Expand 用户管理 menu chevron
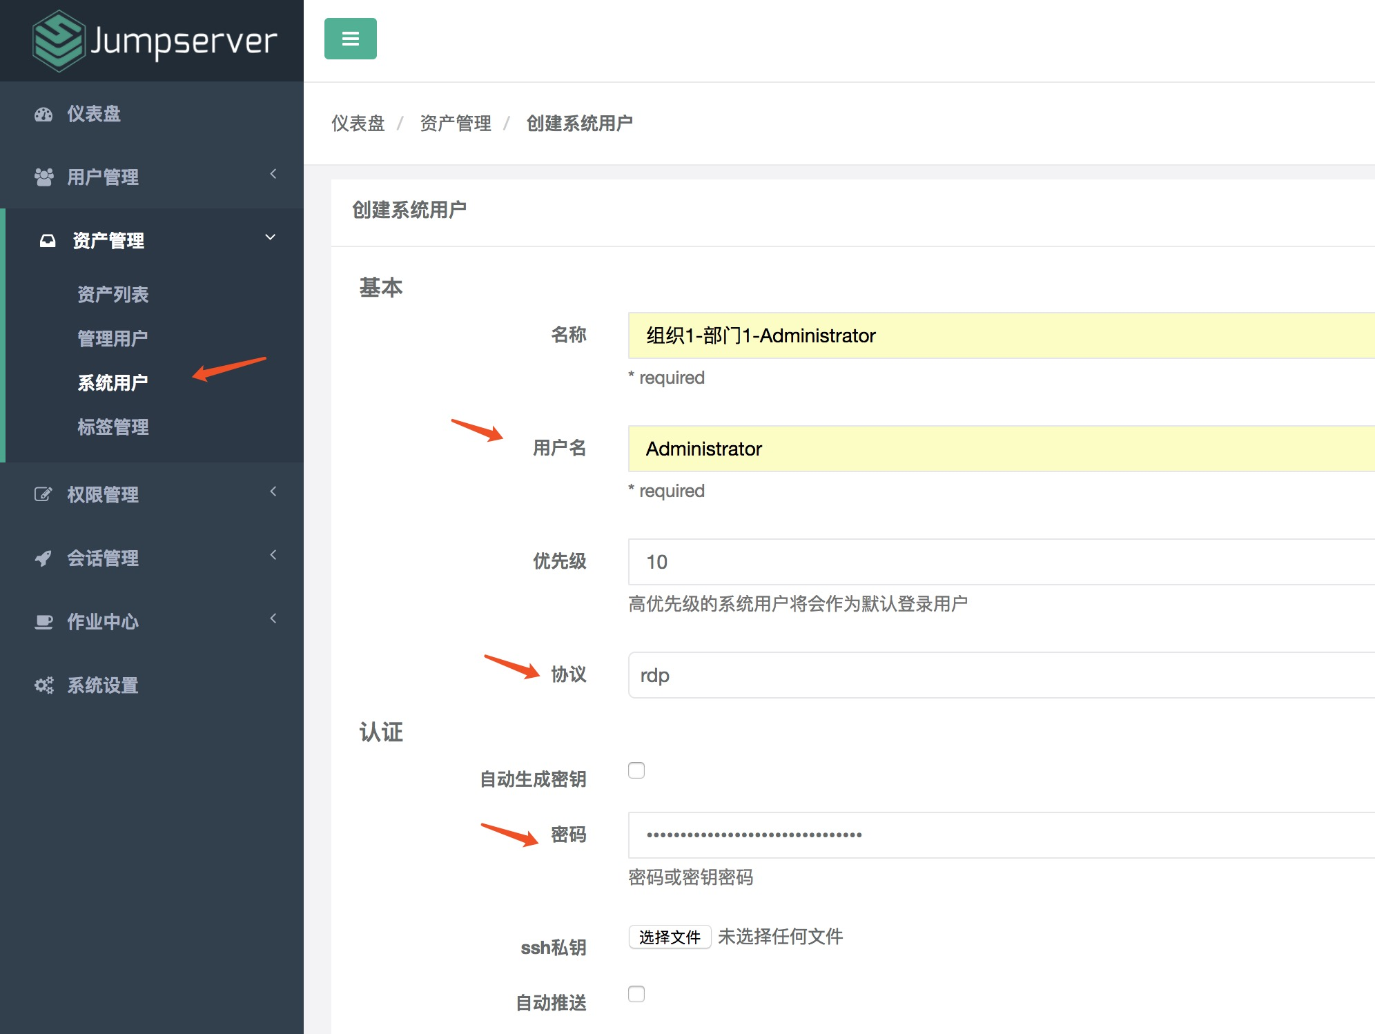1375x1034 pixels. [273, 174]
